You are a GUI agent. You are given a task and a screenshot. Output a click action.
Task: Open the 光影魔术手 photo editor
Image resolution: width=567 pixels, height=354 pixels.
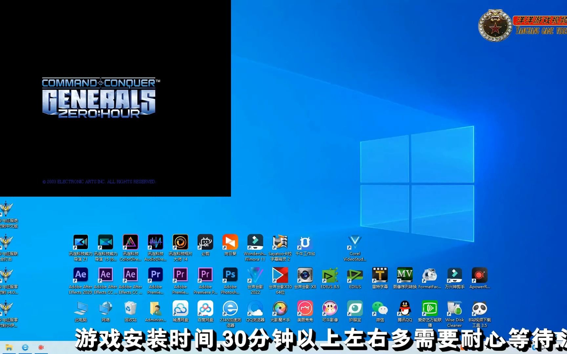pos(280,311)
